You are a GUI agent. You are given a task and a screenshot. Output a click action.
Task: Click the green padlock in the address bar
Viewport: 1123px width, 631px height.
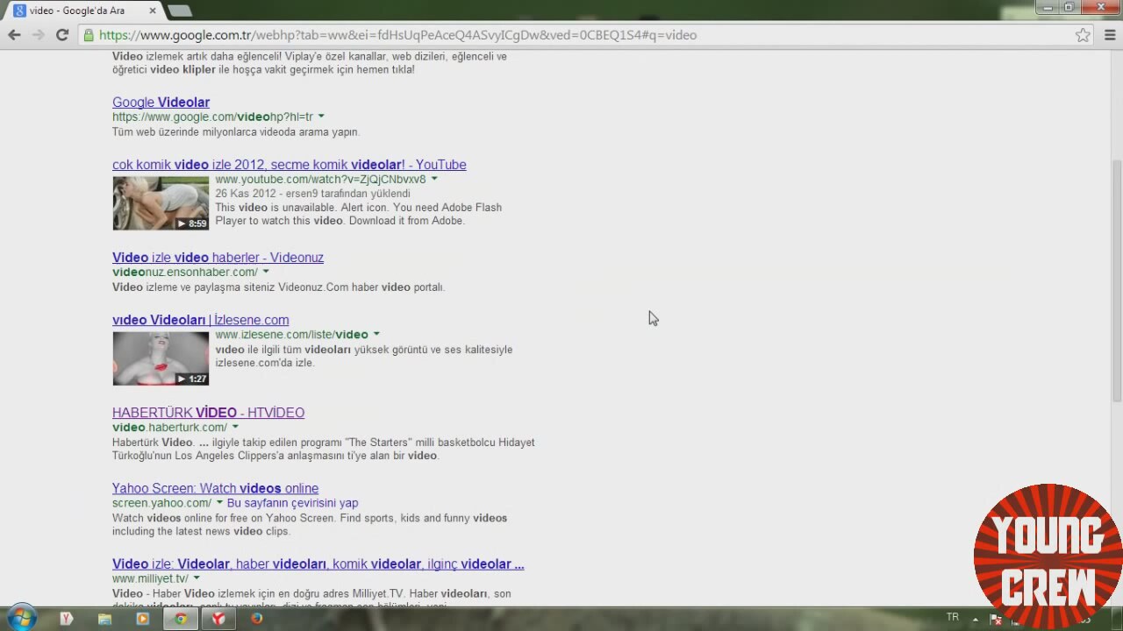88,35
